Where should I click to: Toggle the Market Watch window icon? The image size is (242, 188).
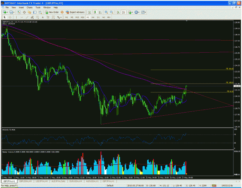coord(19,12)
